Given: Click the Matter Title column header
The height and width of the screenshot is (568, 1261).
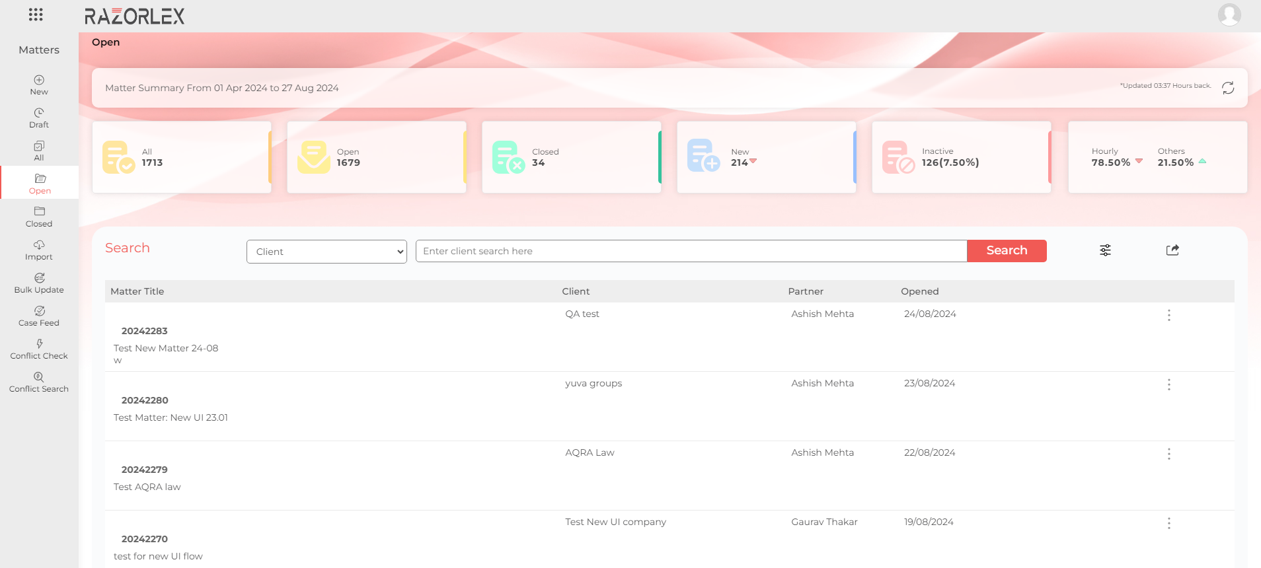Looking at the screenshot, I should click(x=137, y=291).
